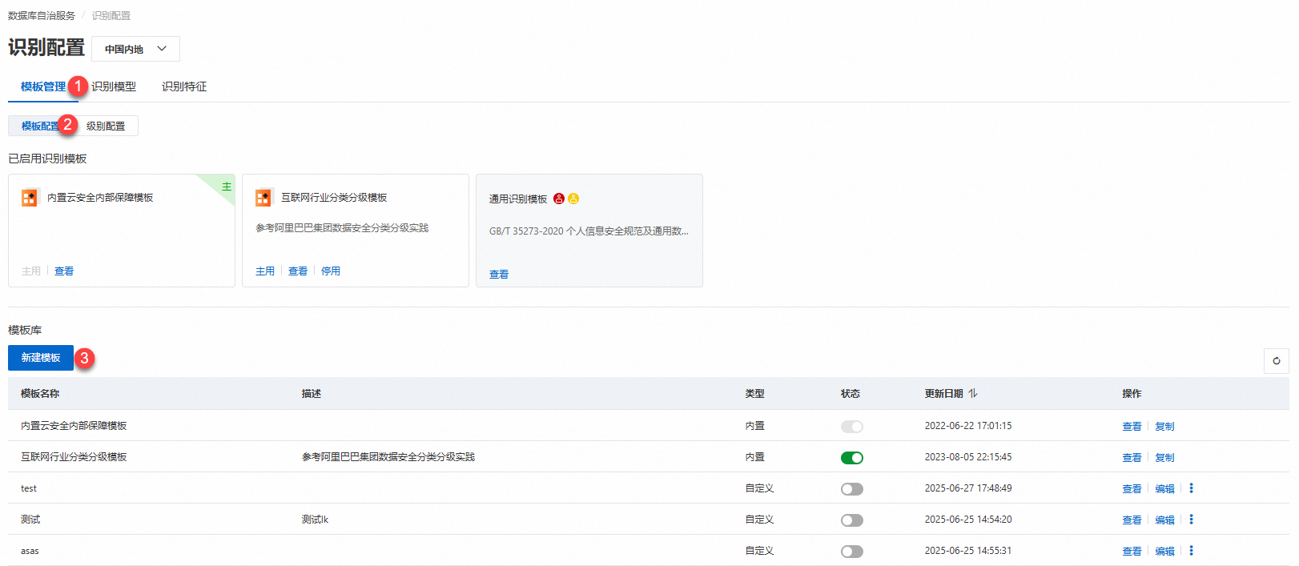Click 通用识别模板 card title
Screen dimensions: 1299x566
pyautogui.click(x=518, y=199)
